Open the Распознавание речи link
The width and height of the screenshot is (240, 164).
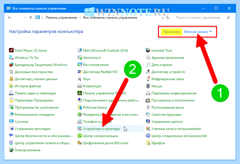click(x=168, y=108)
